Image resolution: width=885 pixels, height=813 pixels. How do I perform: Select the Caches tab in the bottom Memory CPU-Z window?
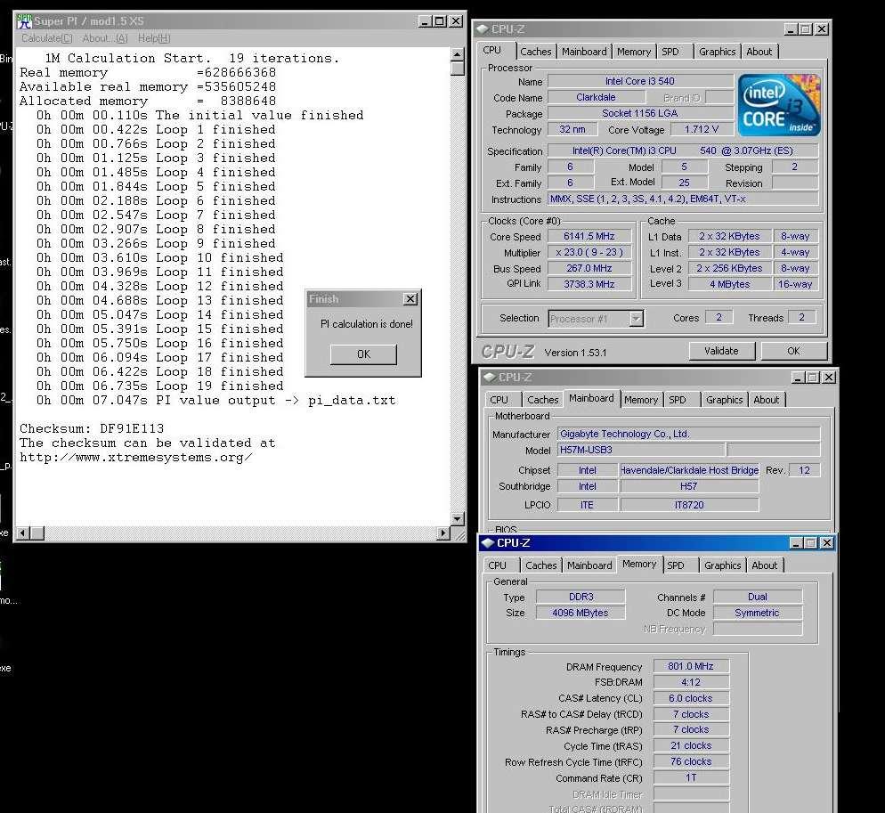(540, 565)
